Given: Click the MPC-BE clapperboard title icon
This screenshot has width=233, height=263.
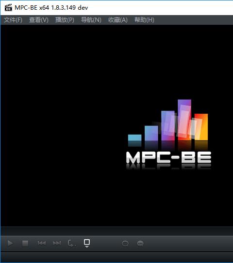Looking at the screenshot, I should (8, 8).
